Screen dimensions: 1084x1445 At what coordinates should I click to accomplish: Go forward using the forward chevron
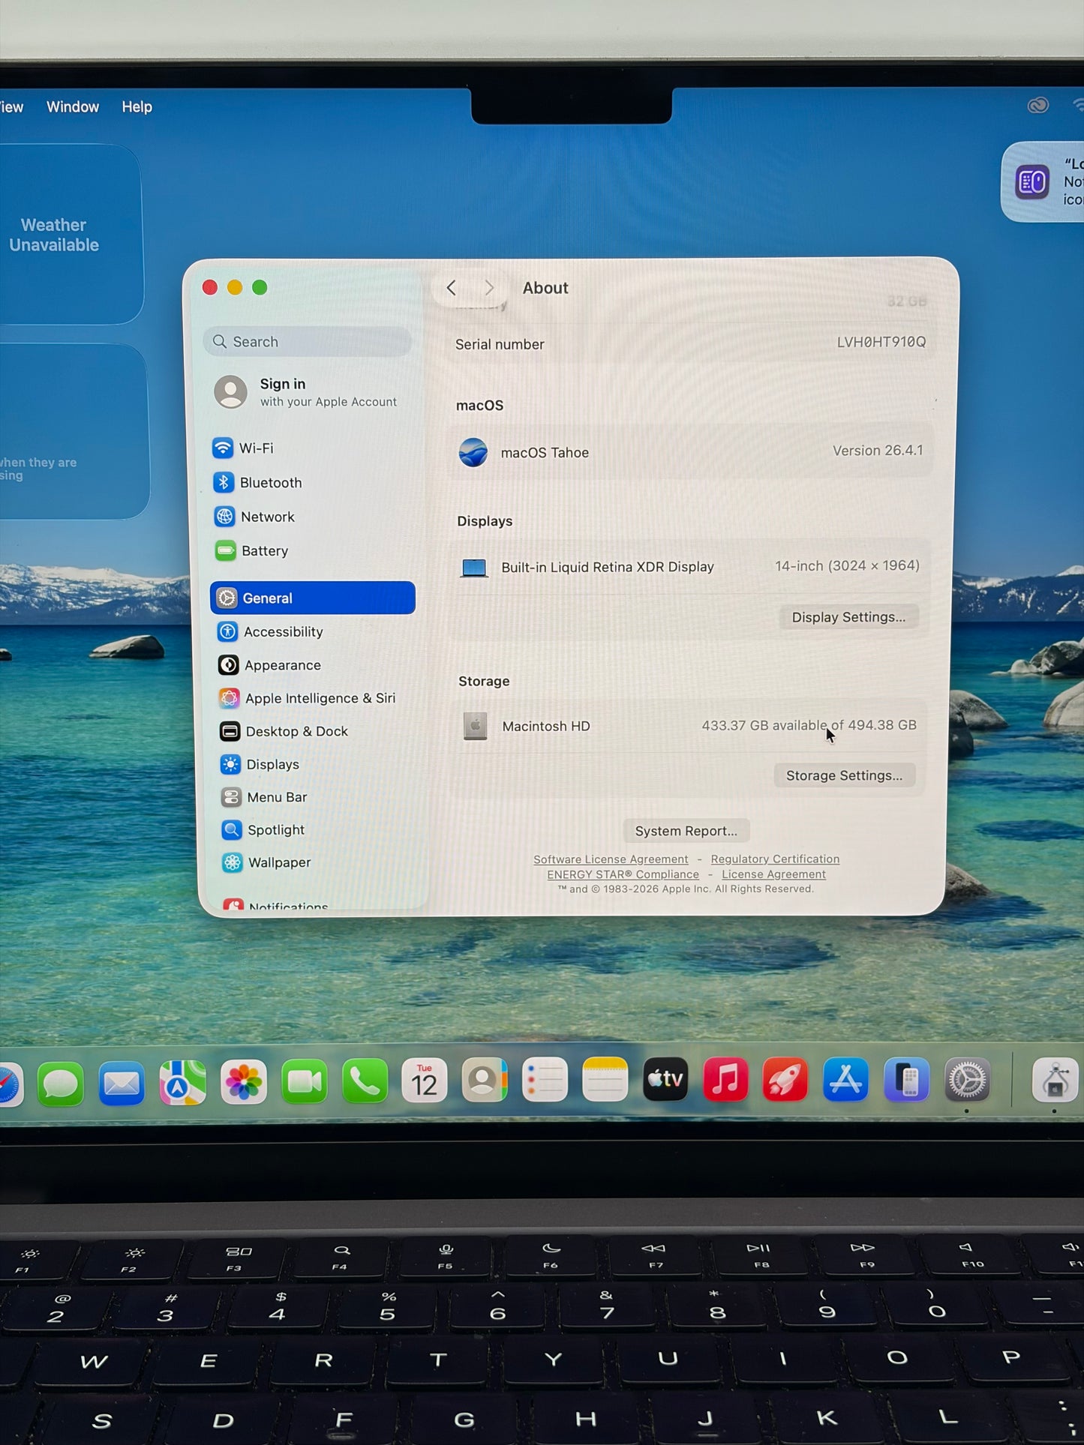pyautogui.click(x=489, y=288)
